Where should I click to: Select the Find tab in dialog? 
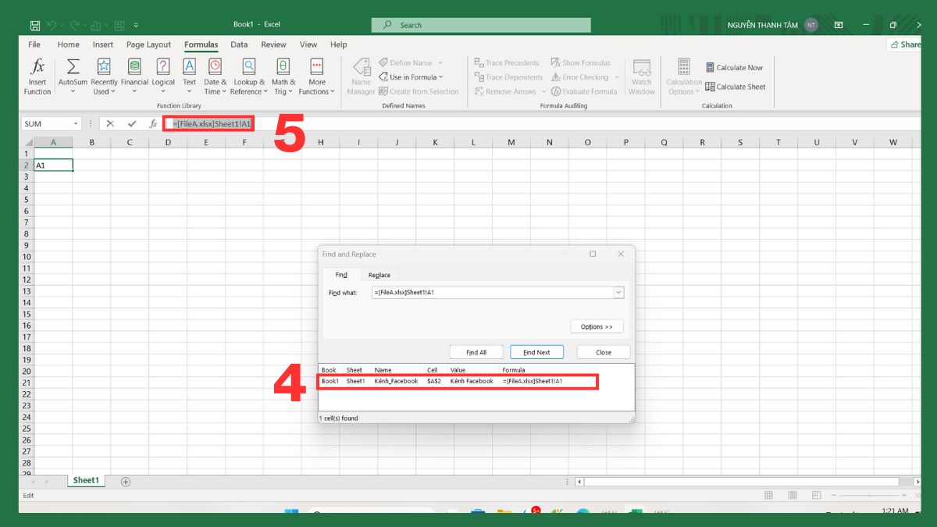click(x=341, y=275)
